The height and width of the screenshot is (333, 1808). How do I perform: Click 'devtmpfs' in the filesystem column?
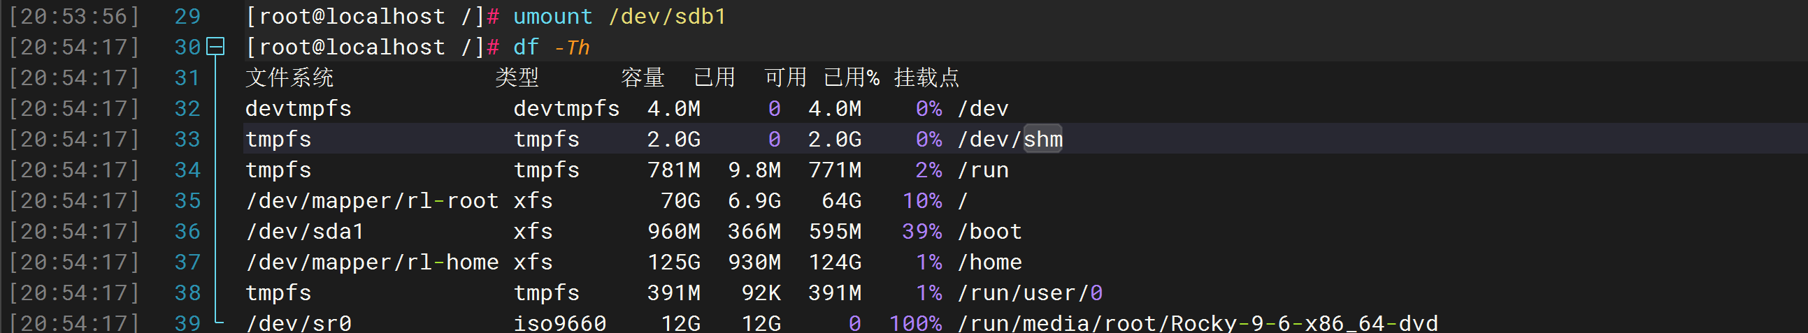[299, 109]
